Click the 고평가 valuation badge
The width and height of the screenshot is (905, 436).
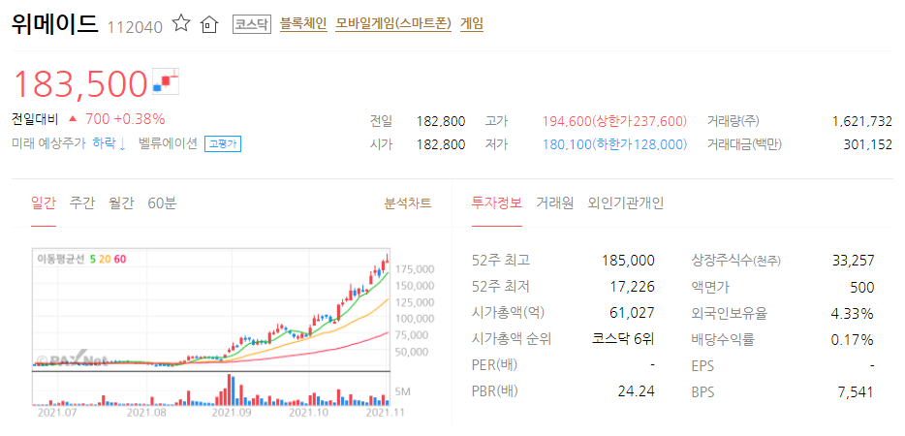tap(223, 143)
